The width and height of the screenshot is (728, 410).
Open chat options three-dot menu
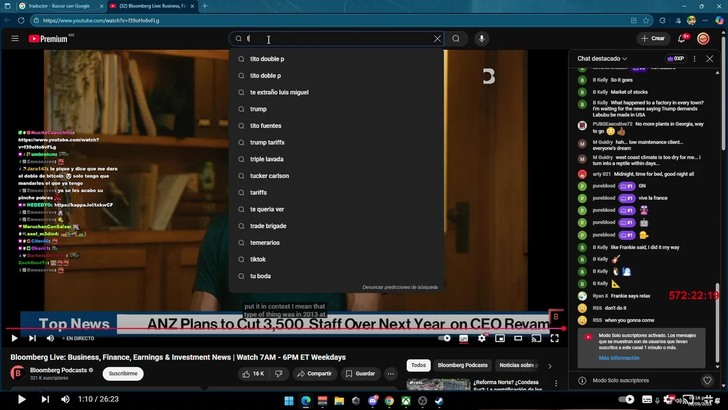[x=694, y=59]
